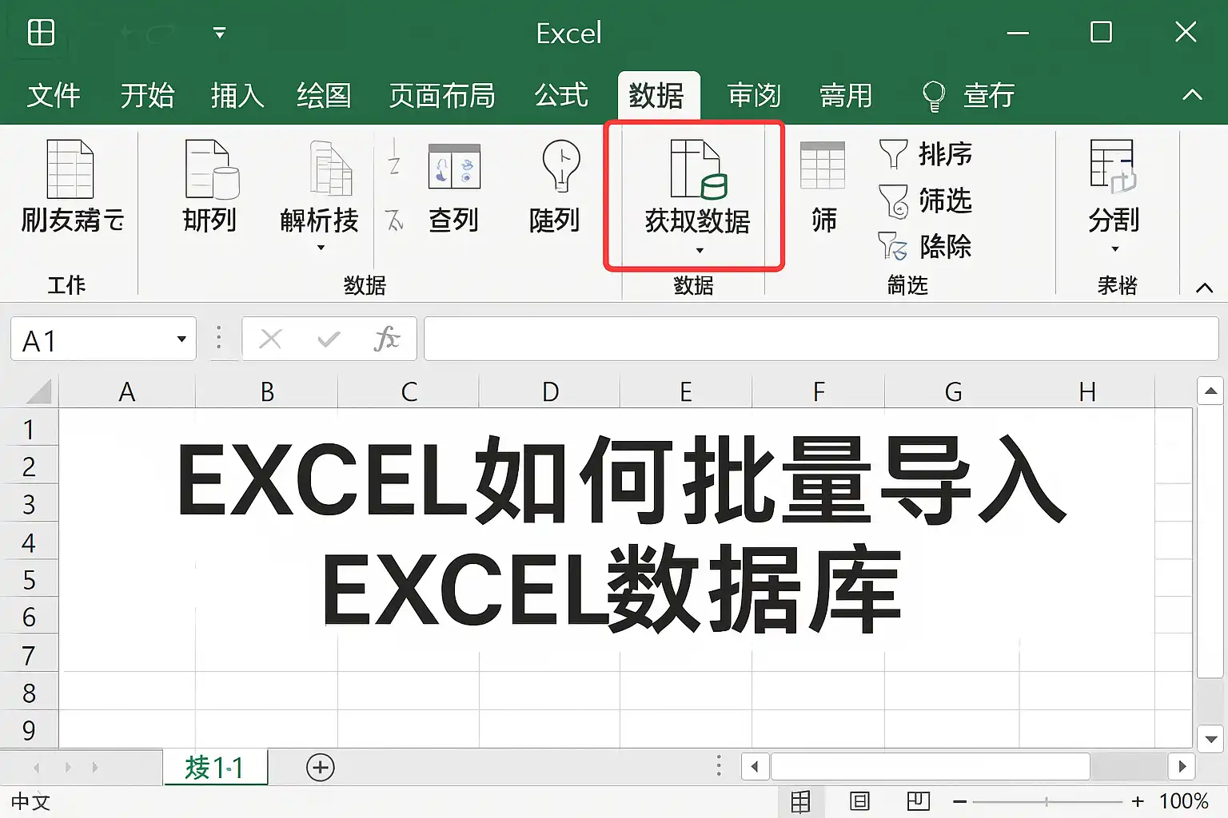
Task: Click the 筛选 filter icon
Action: pos(894,201)
